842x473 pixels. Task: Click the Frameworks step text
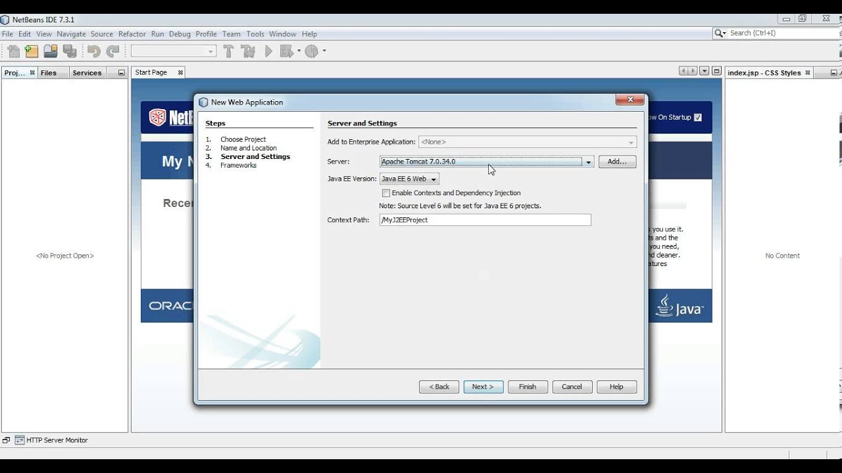point(238,166)
